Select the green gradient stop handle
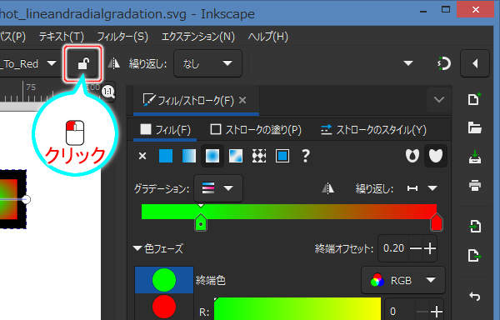The image size is (500, 320). click(201, 222)
